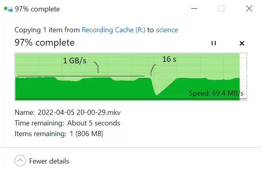Click the 1 GB/s annotation on the graph
This screenshot has height=173, width=262.
(x=75, y=61)
